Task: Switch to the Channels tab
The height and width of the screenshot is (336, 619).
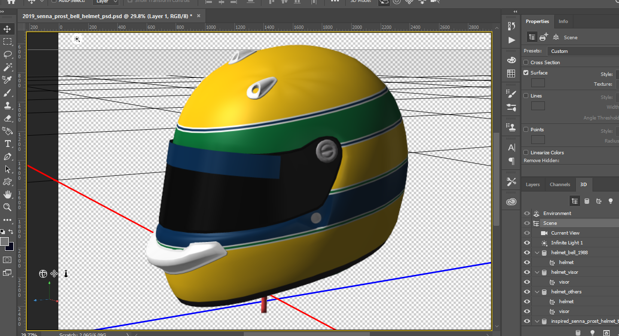Action: point(560,185)
